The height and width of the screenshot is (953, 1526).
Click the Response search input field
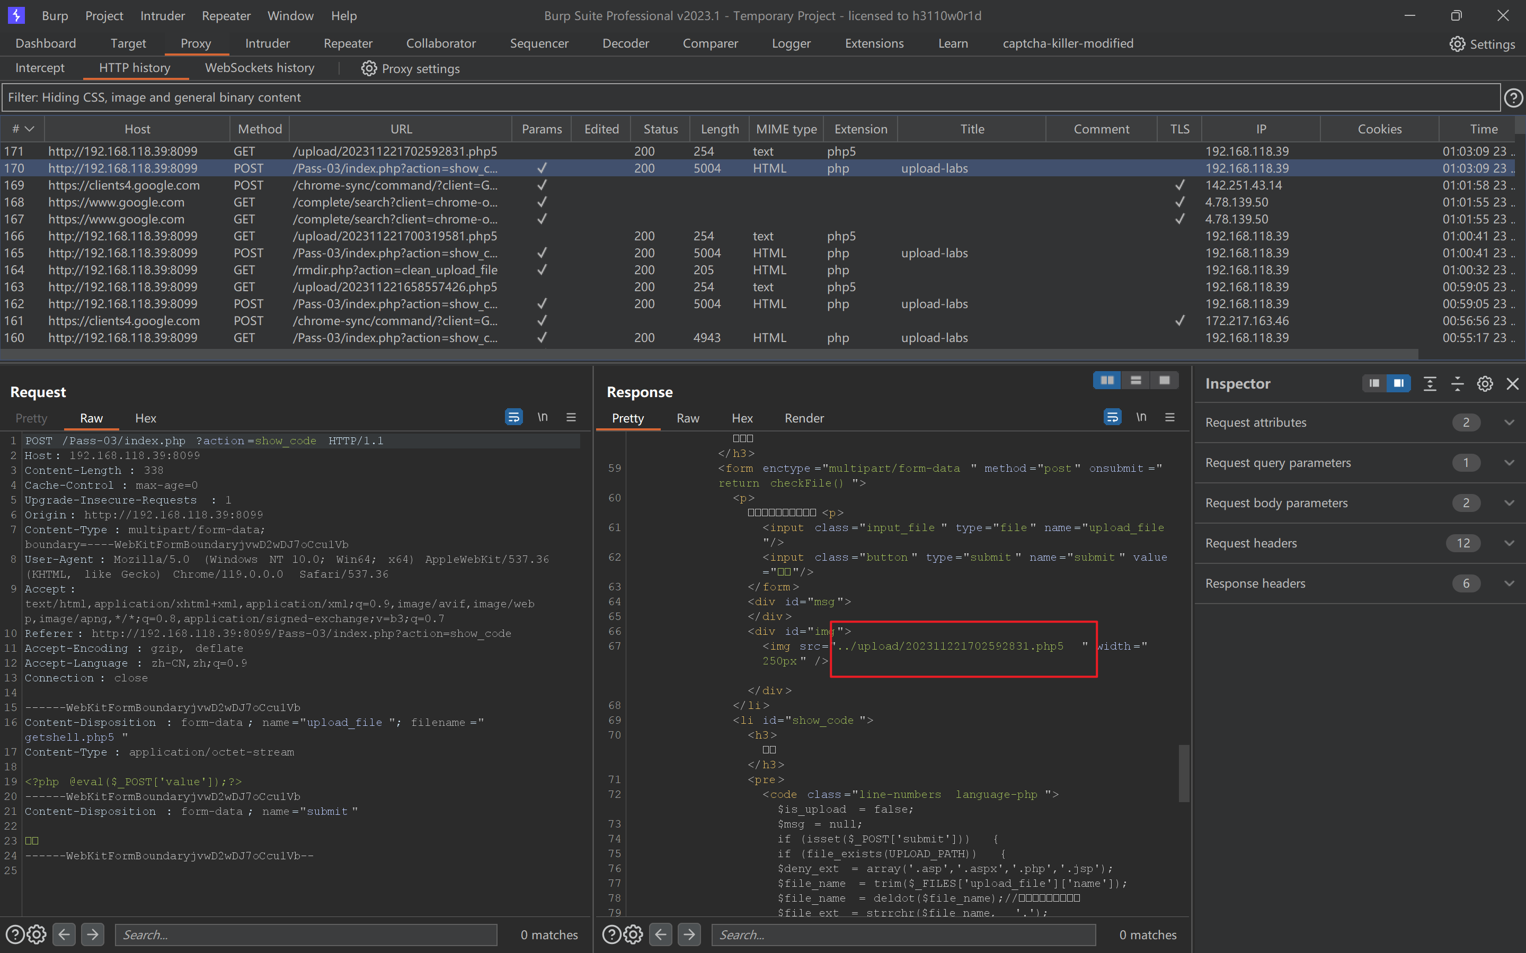point(903,934)
